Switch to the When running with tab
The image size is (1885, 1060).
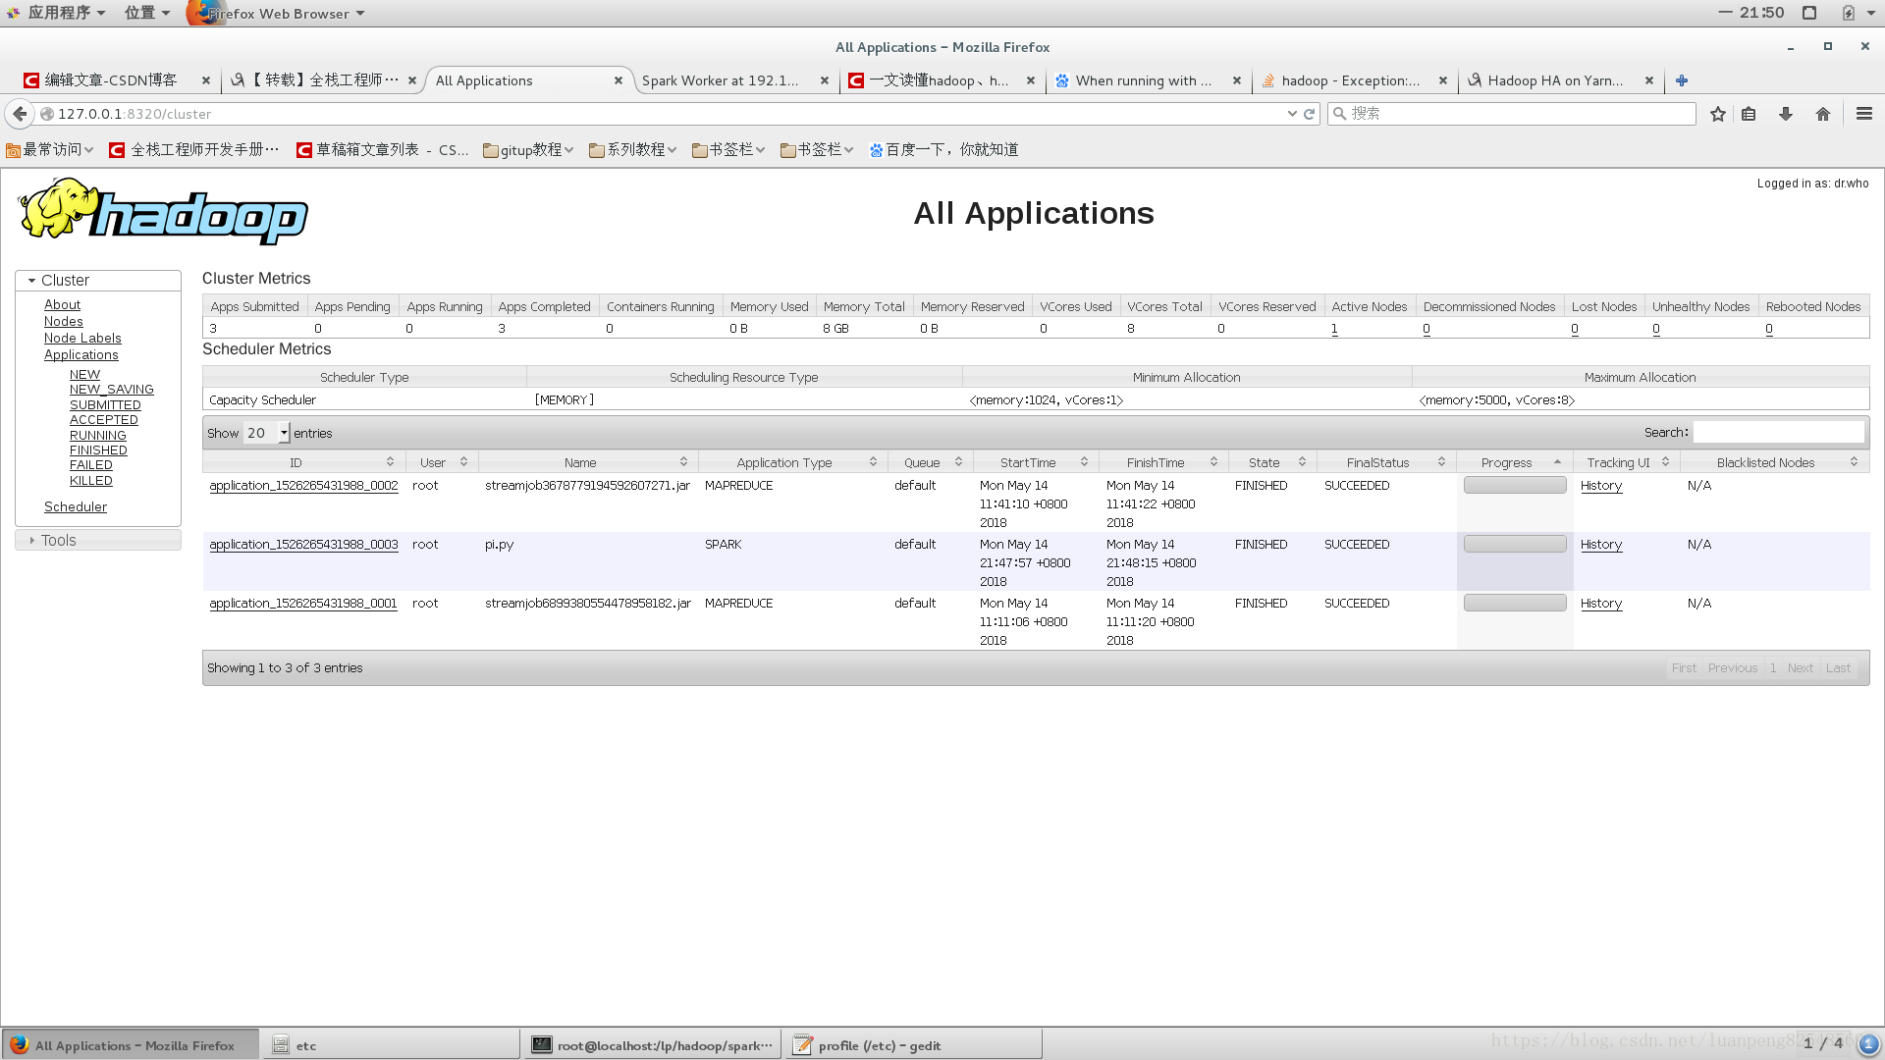(1144, 80)
